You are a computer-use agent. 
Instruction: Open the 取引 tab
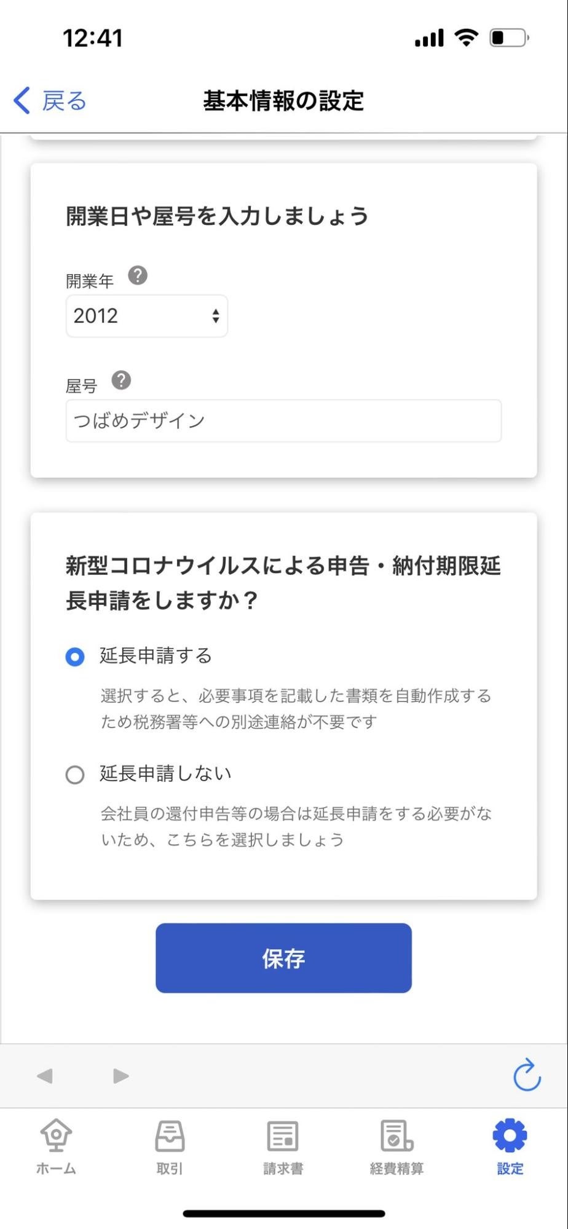[x=170, y=1145]
